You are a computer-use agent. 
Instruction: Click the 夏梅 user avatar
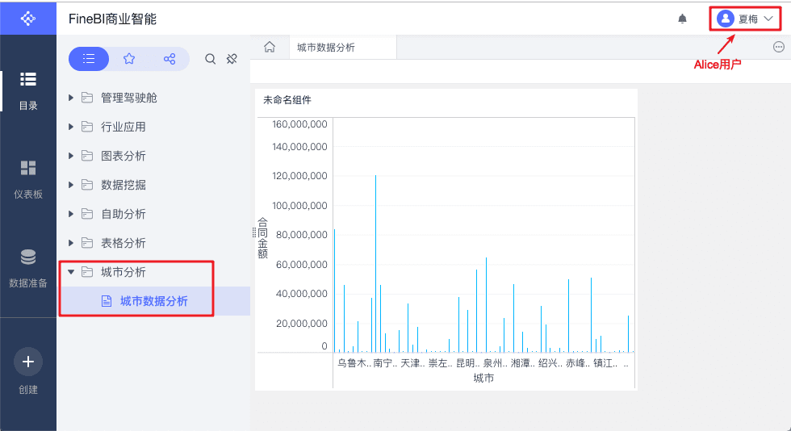coord(725,19)
